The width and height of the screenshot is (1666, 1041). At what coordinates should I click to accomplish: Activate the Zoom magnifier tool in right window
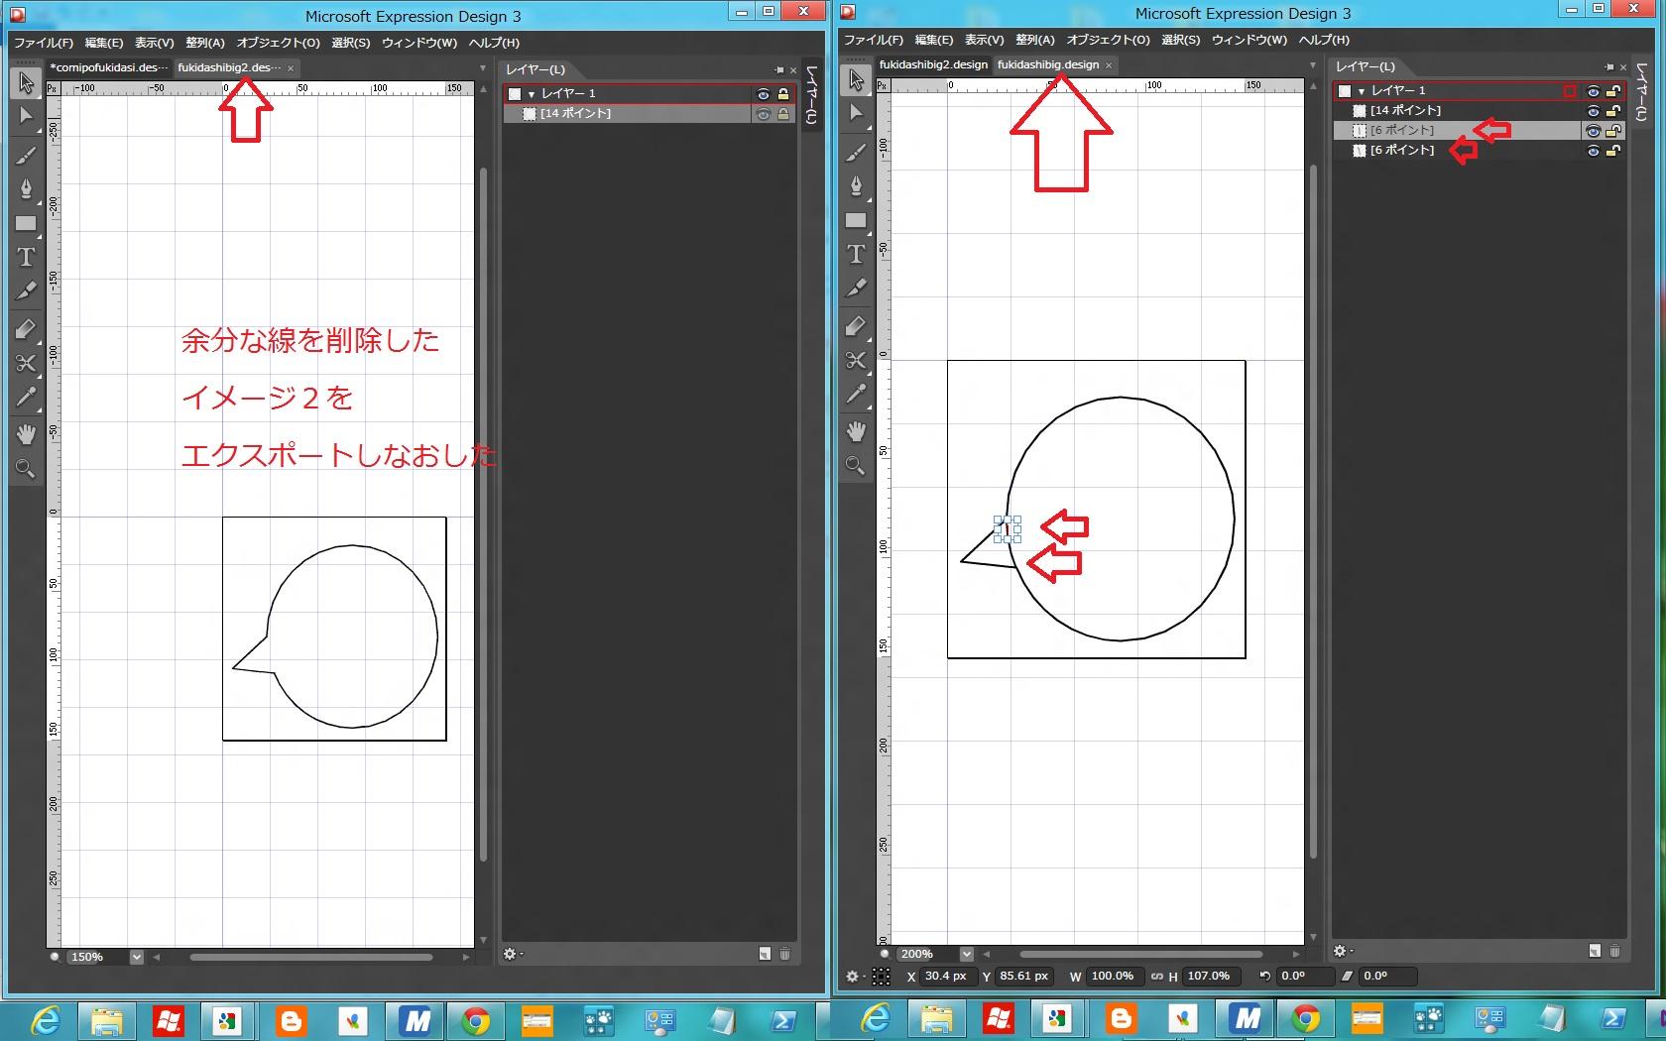[x=856, y=465]
